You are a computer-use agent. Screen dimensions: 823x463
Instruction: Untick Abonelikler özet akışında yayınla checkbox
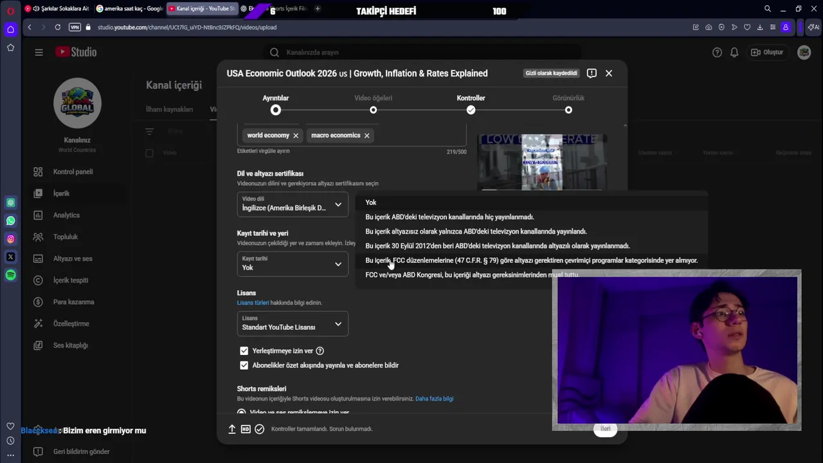244,365
